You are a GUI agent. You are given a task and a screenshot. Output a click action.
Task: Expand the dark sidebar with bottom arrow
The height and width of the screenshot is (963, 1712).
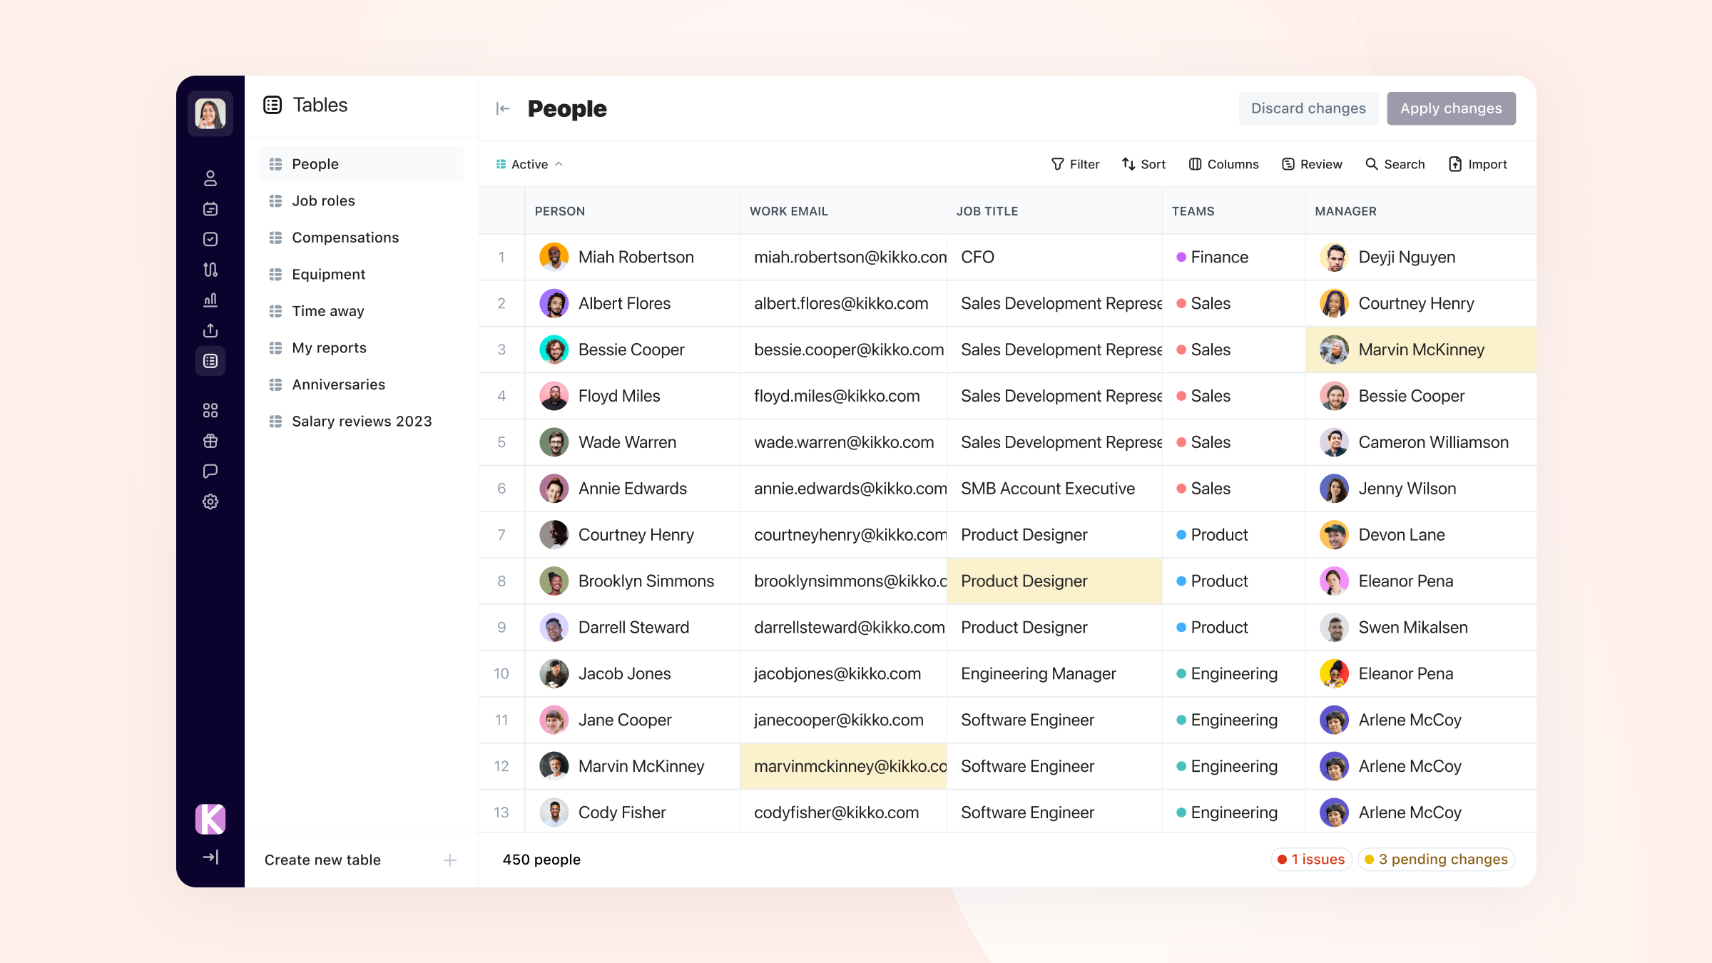coord(210,857)
